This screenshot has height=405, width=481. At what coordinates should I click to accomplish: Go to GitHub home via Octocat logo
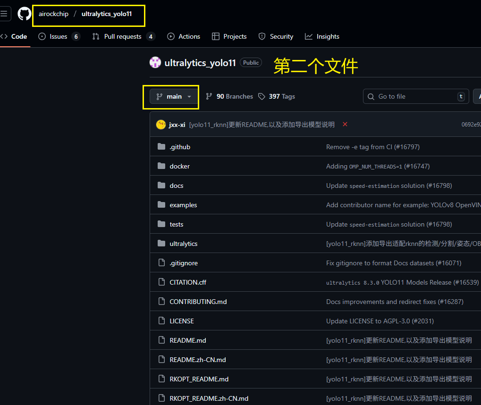coord(24,14)
